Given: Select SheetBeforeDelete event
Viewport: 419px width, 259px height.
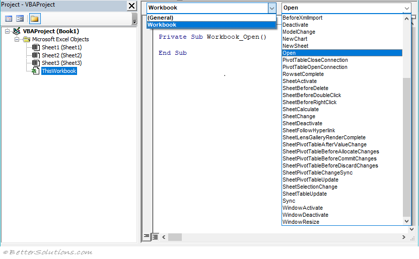Looking at the screenshot, I should click(x=342, y=89).
